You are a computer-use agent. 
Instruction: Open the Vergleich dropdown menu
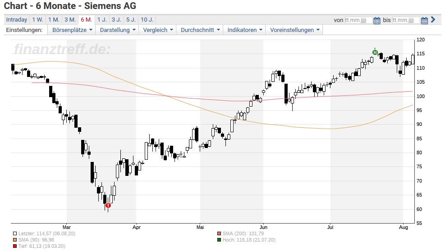(x=158, y=30)
